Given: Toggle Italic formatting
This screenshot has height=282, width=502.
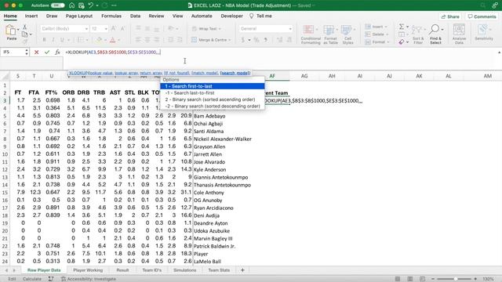Looking at the screenshot, I should [x=53, y=40].
